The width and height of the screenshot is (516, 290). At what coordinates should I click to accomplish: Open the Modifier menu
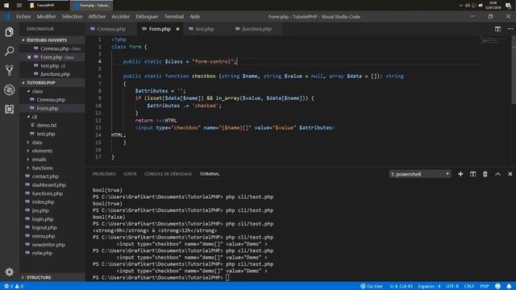47,16
